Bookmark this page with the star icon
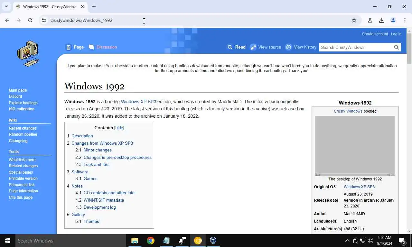This screenshot has height=247, width=412. coord(354,20)
